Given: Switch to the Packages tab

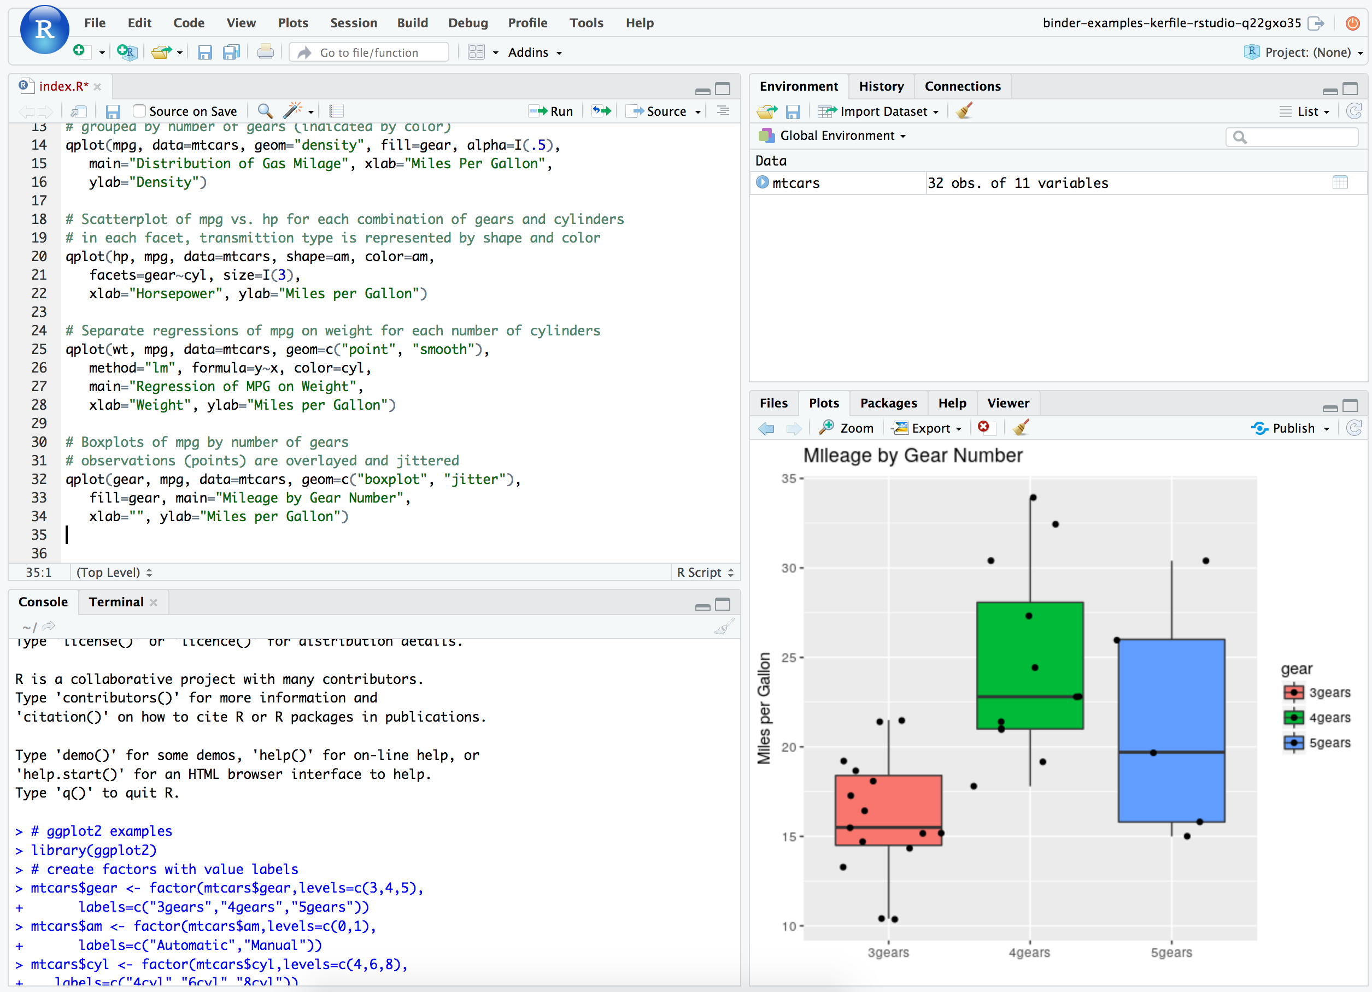Looking at the screenshot, I should click(888, 403).
